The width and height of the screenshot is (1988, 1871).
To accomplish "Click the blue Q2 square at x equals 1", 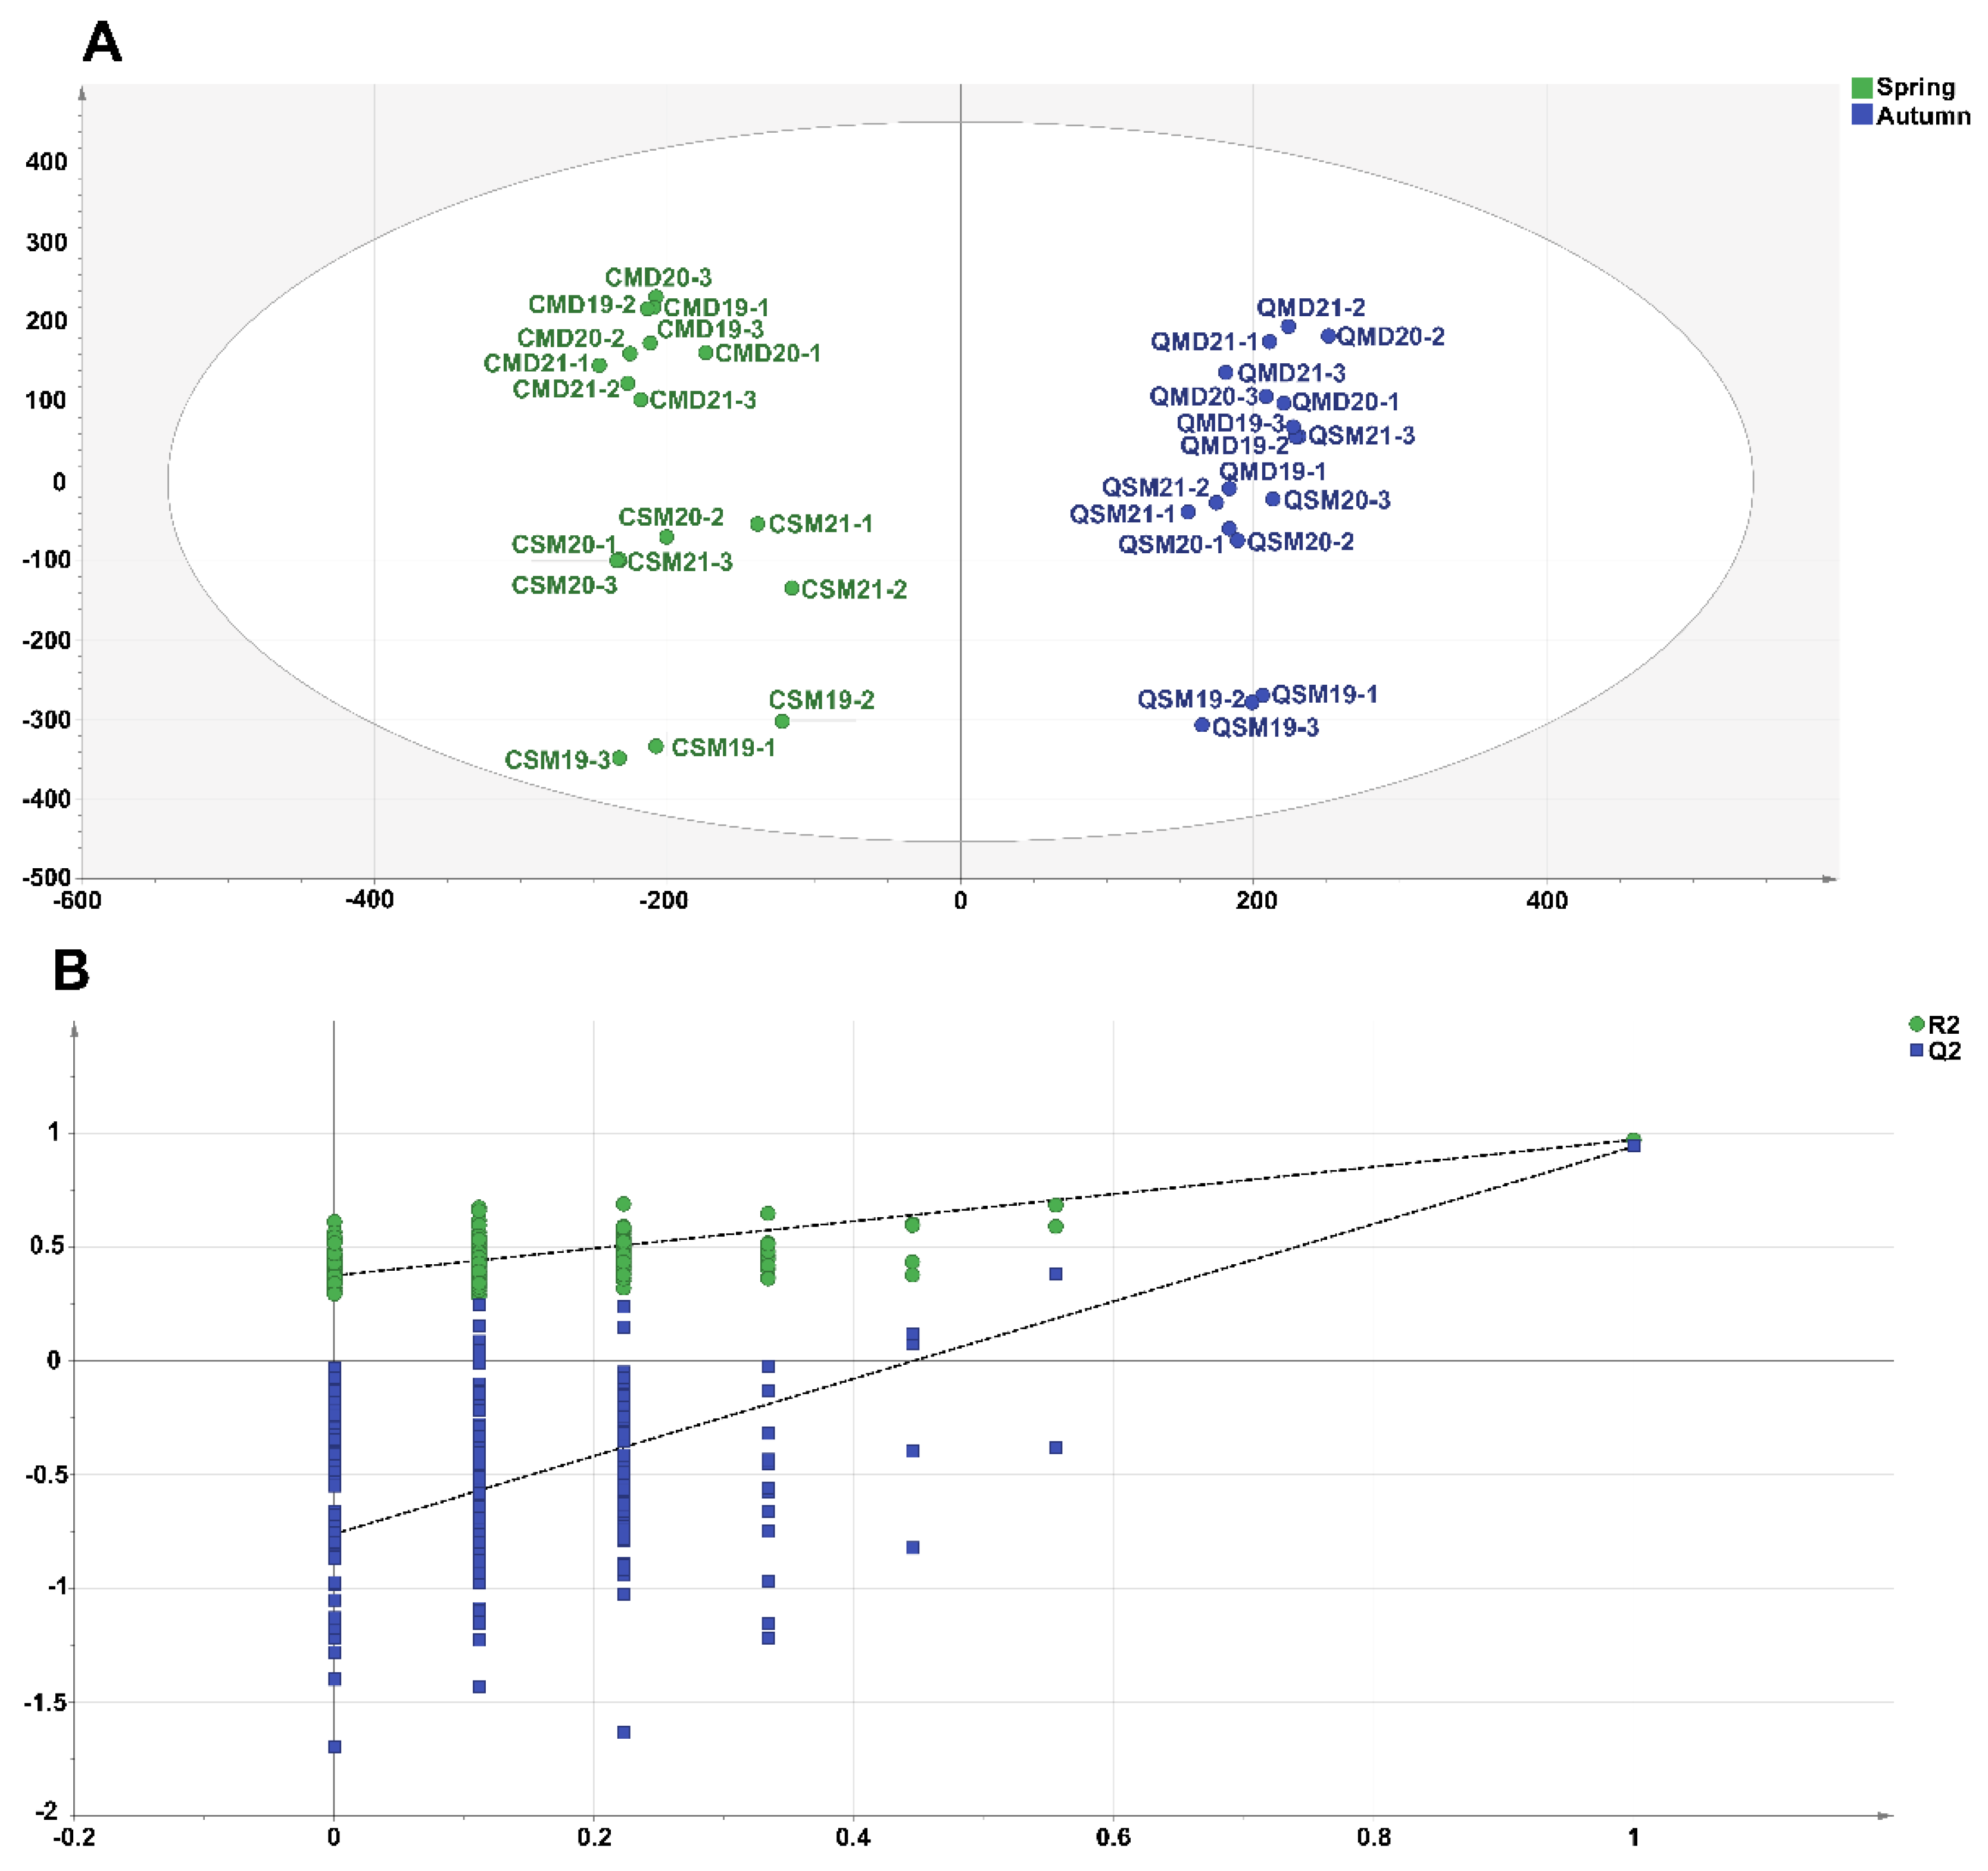I will pyautogui.click(x=1634, y=1147).
